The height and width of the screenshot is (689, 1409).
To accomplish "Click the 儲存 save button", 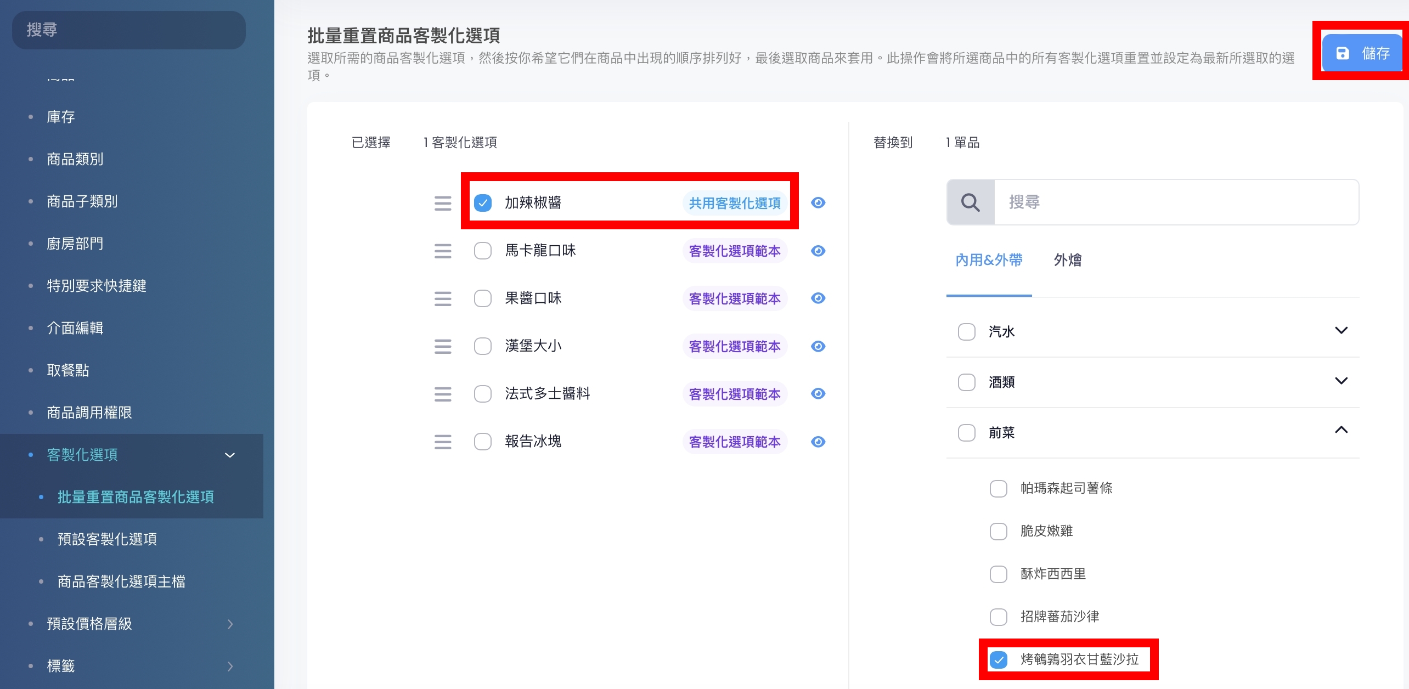I will (1362, 53).
